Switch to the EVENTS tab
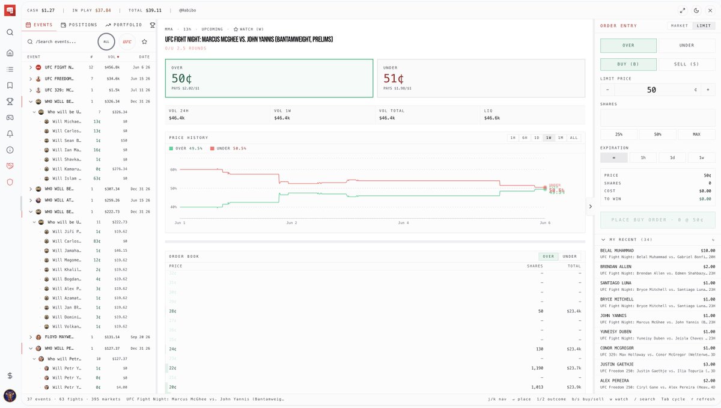This screenshot has height=408, width=721. (x=38, y=25)
